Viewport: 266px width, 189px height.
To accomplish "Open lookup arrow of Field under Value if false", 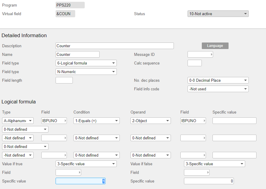I will 208,173.
